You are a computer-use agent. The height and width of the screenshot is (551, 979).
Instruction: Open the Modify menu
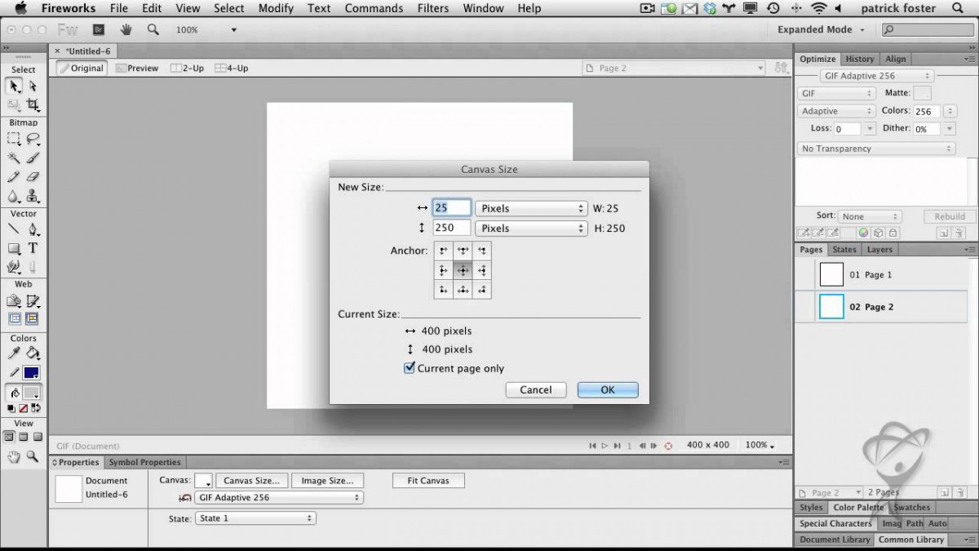click(276, 8)
